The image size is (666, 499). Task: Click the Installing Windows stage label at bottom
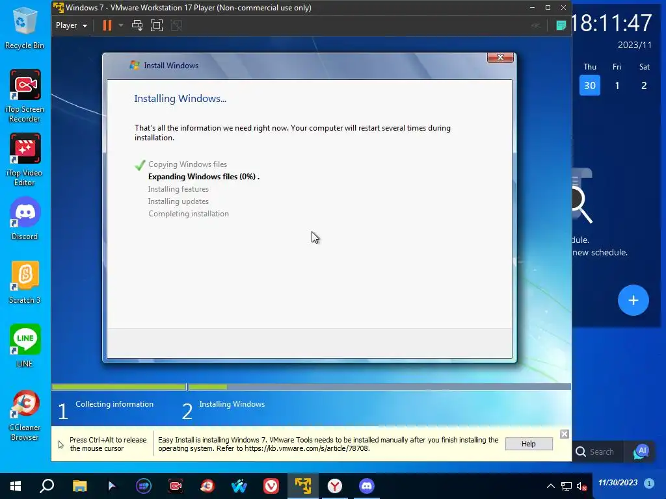click(232, 404)
